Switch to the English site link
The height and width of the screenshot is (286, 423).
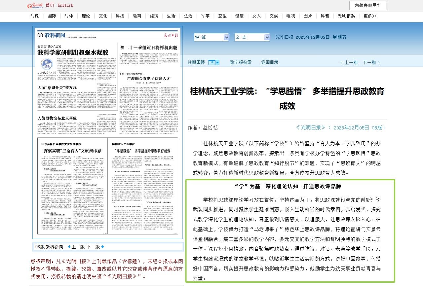coord(65,5)
